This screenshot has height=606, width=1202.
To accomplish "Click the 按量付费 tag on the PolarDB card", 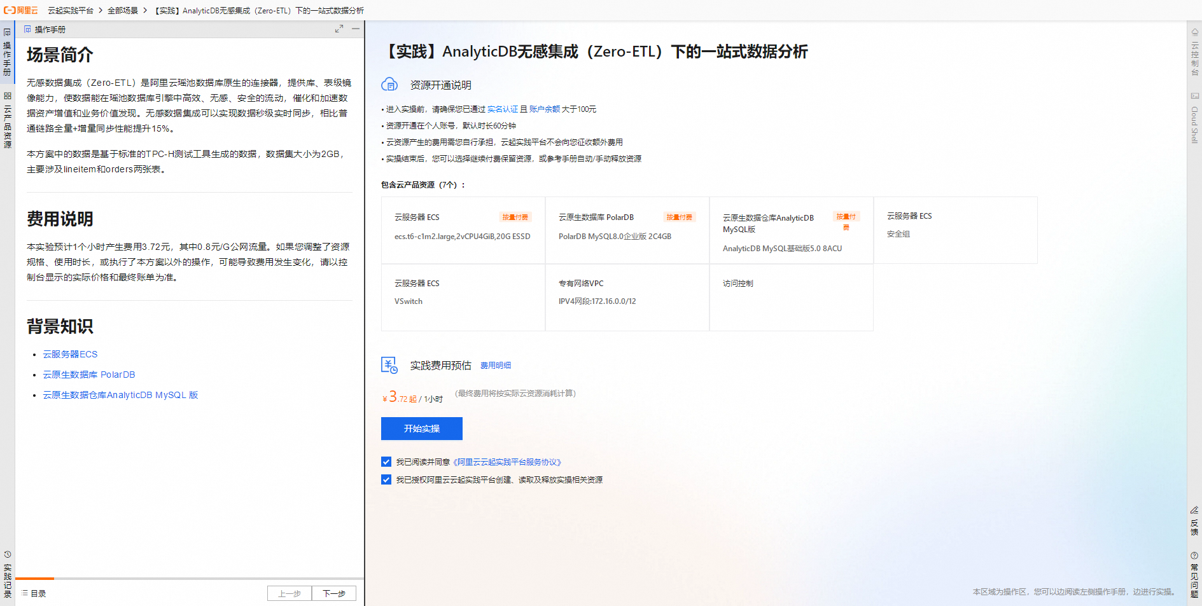I will click(680, 217).
